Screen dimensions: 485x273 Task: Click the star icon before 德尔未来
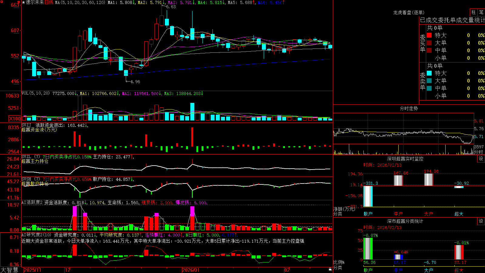(24, 2)
